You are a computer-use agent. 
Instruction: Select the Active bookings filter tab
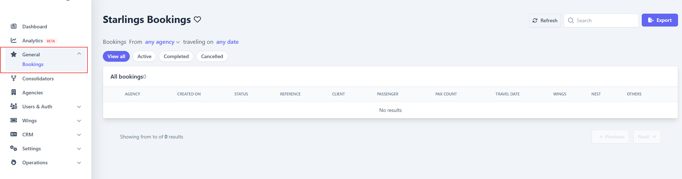click(144, 56)
